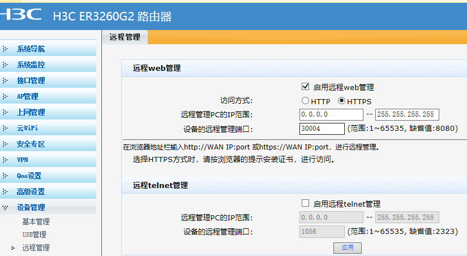Click the H3C logo in the header
This screenshot has height=256, width=467.
(20, 14)
